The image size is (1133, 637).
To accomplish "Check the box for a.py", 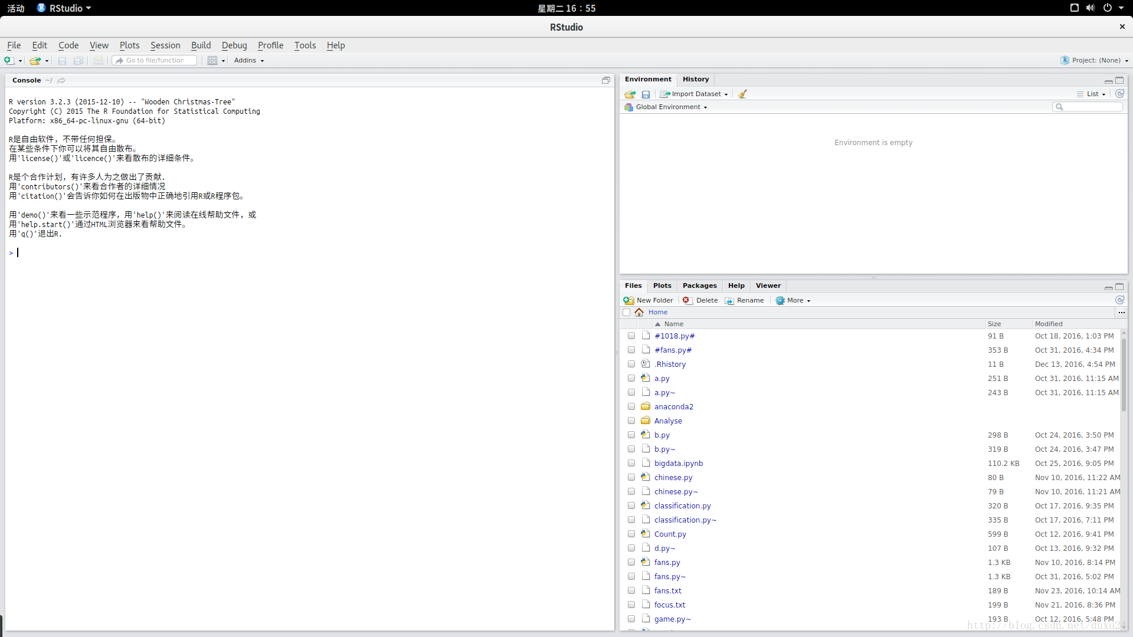I will pyautogui.click(x=631, y=378).
